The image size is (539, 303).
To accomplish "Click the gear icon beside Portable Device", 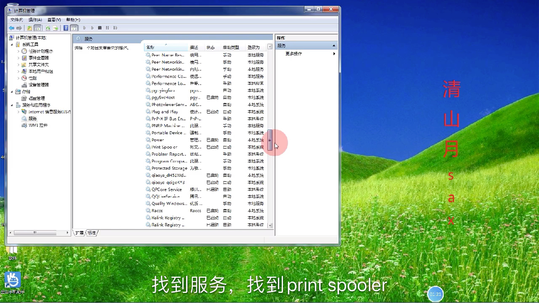I will point(148,133).
